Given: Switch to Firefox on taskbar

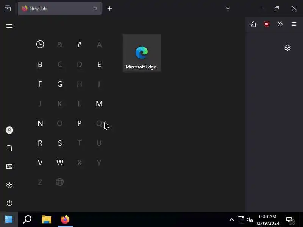Looking at the screenshot, I should 65,219.
